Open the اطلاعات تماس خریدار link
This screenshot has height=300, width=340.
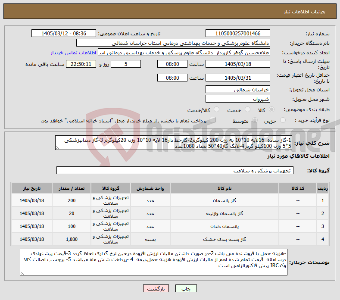coord(73,53)
